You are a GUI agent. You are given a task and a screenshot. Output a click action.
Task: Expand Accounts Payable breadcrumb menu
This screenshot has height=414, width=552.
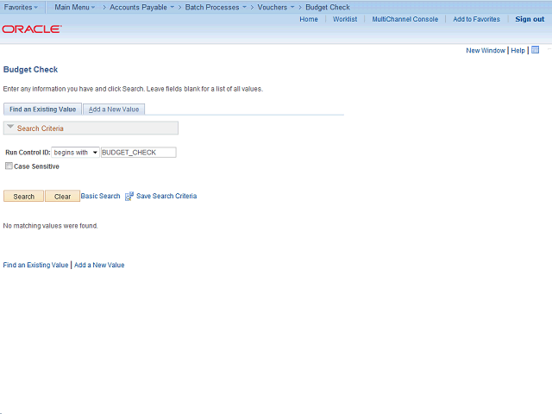(x=141, y=7)
